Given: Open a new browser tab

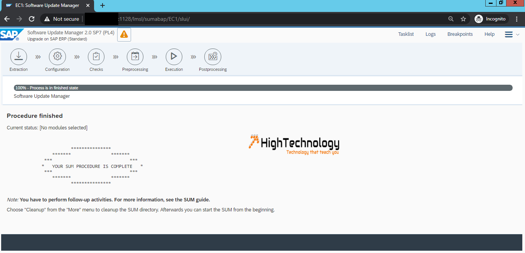Looking at the screenshot, I should tap(102, 5).
